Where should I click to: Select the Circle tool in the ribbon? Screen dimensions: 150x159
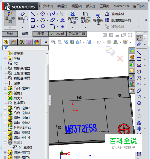click(43, 13)
